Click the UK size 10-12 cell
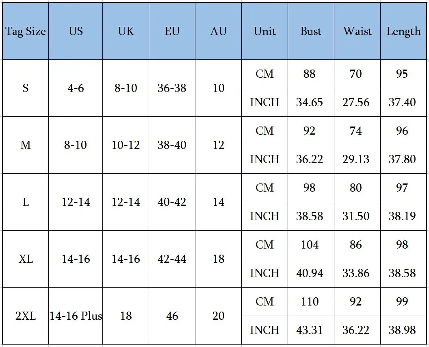This screenshot has height=347, width=429. 126,145
